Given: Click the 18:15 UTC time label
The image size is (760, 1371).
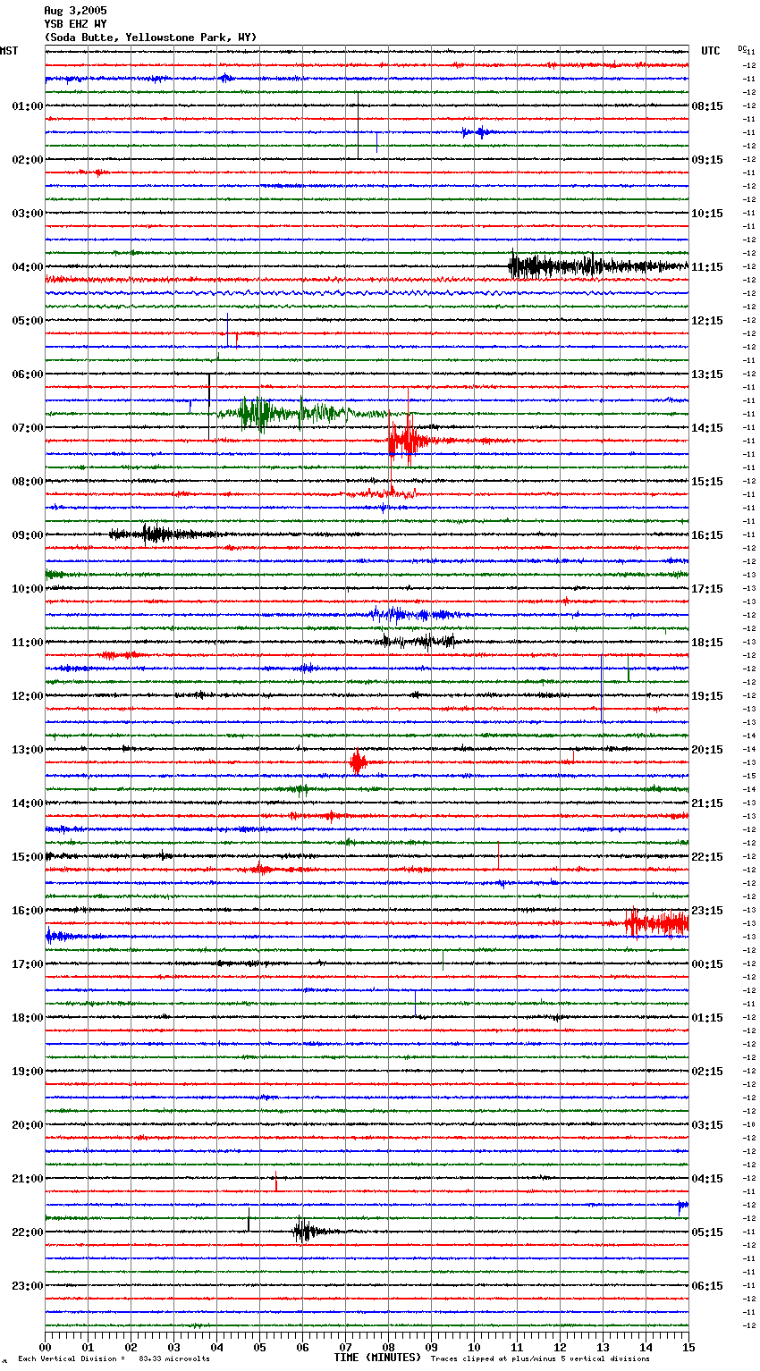Looking at the screenshot, I should tap(707, 643).
